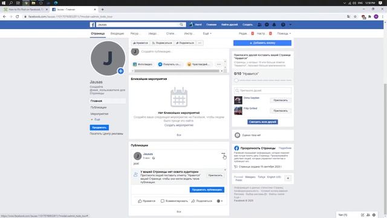Click the Получать сообщения composer option

coord(169,64)
